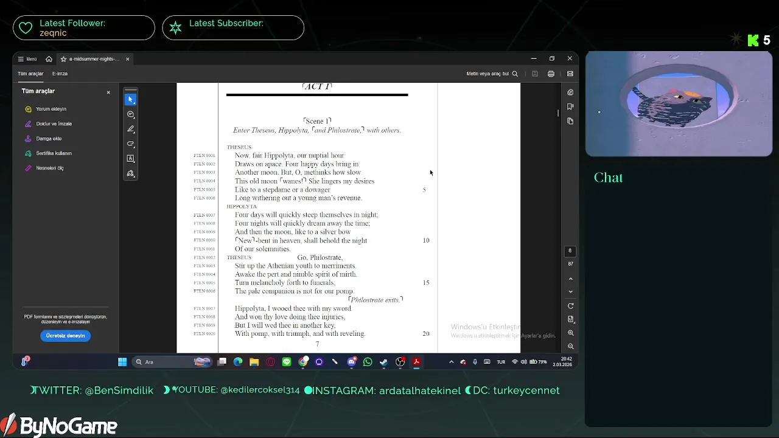This screenshot has height=438, width=779.
Task: Select the add text box tool
Action: [130, 159]
